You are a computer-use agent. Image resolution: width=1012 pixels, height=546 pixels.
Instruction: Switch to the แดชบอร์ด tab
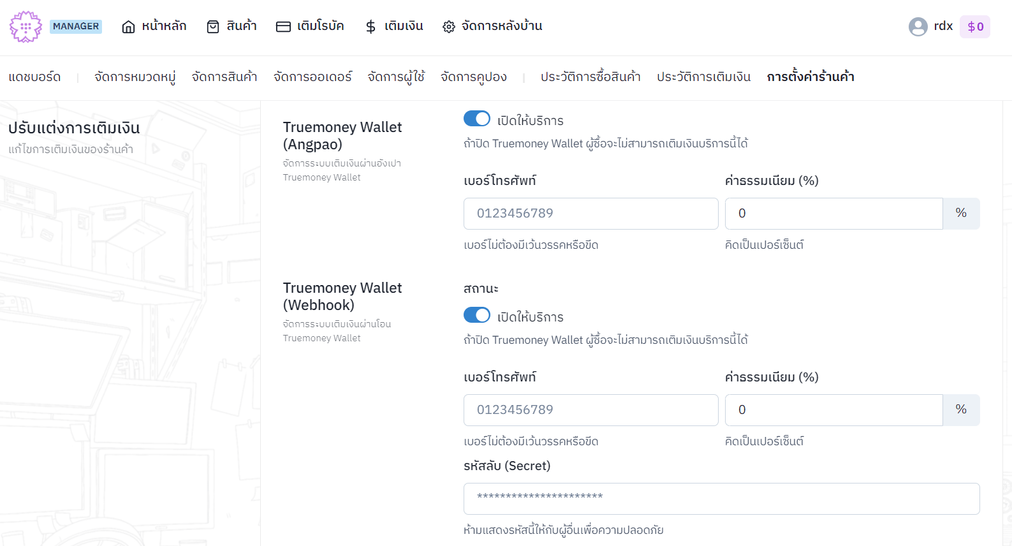point(34,76)
